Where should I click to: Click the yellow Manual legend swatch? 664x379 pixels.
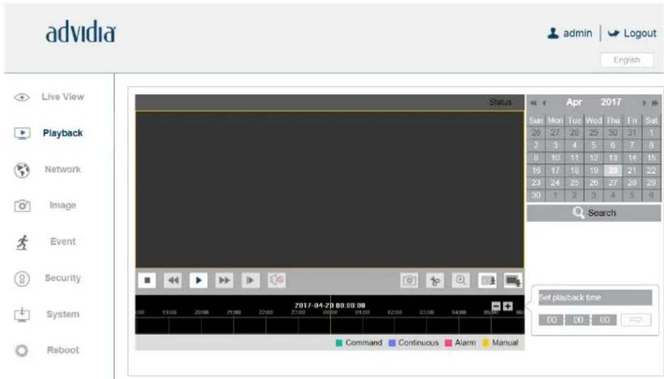point(486,343)
